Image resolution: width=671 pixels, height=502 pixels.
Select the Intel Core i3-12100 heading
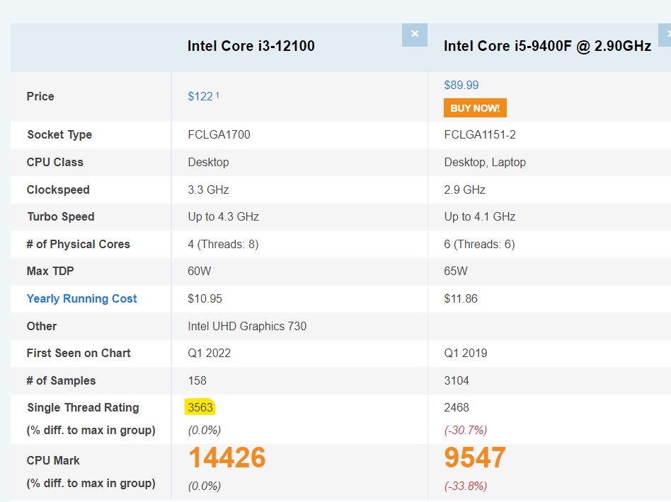(251, 46)
